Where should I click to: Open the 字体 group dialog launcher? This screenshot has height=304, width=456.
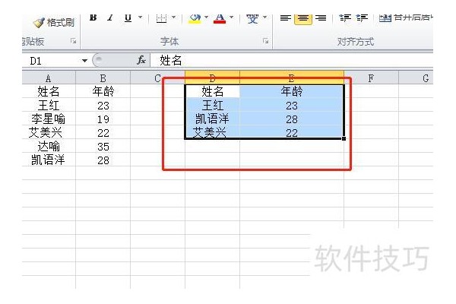click(x=265, y=41)
